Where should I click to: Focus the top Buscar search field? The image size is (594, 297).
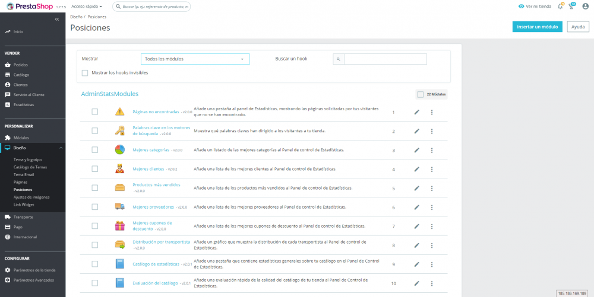click(x=151, y=7)
